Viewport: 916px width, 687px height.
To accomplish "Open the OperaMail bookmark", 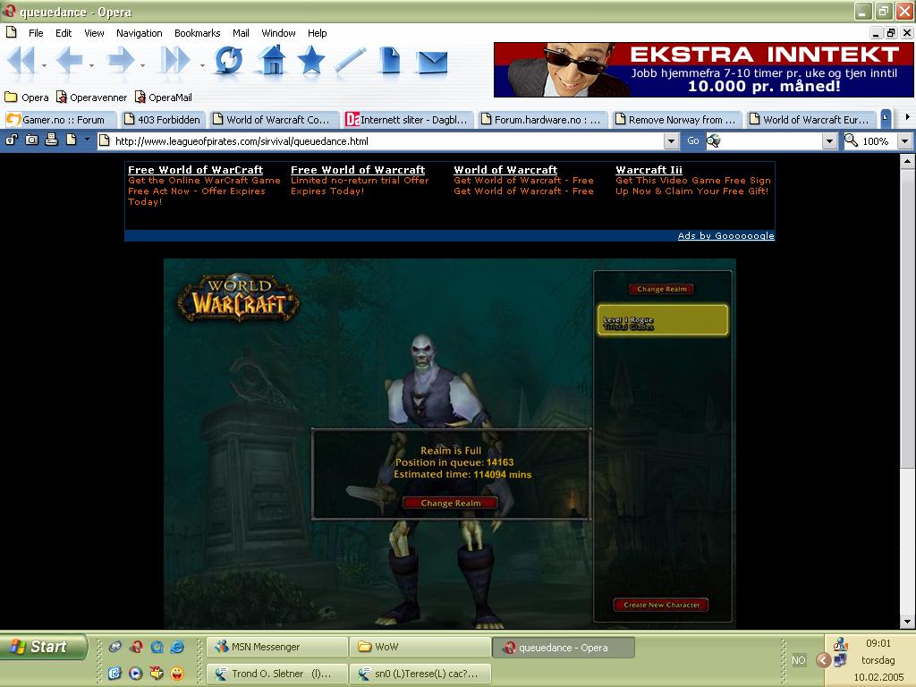I will (x=163, y=98).
